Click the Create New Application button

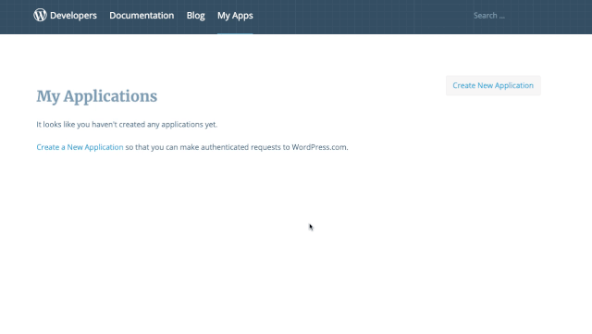(493, 85)
